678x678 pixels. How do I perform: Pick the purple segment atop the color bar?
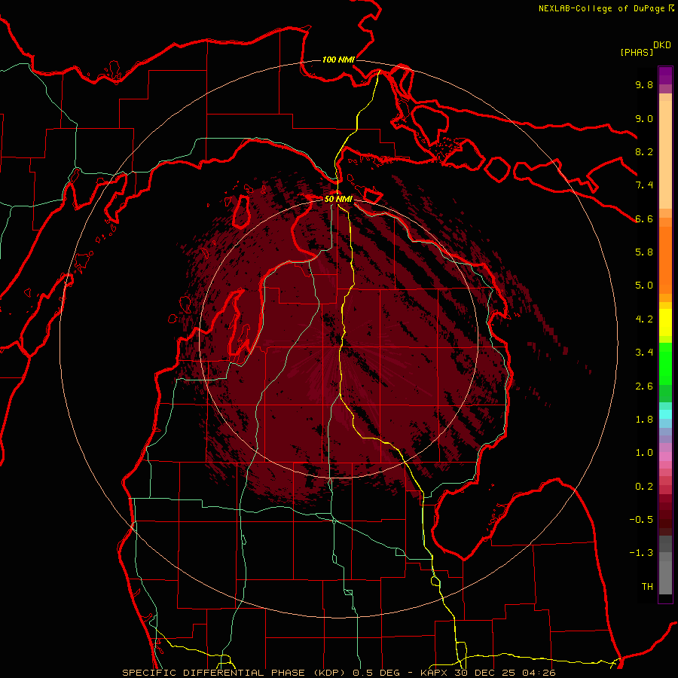665,75
